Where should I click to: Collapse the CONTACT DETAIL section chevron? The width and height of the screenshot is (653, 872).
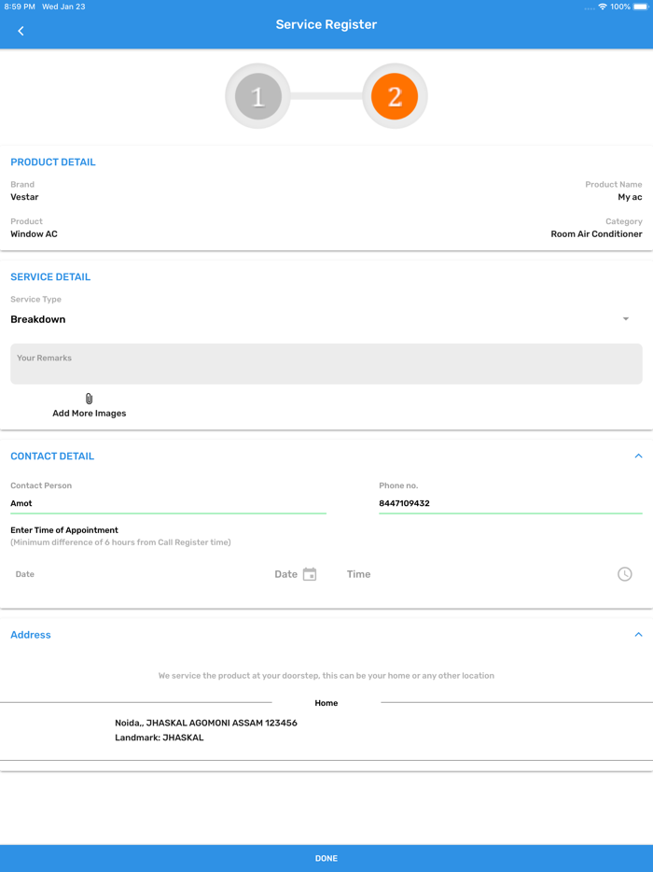(x=640, y=456)
